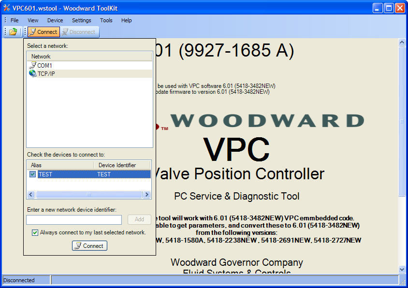Click the Device Identifier column header
Viewport: 408px width, 288px height.
pos(122,165)
